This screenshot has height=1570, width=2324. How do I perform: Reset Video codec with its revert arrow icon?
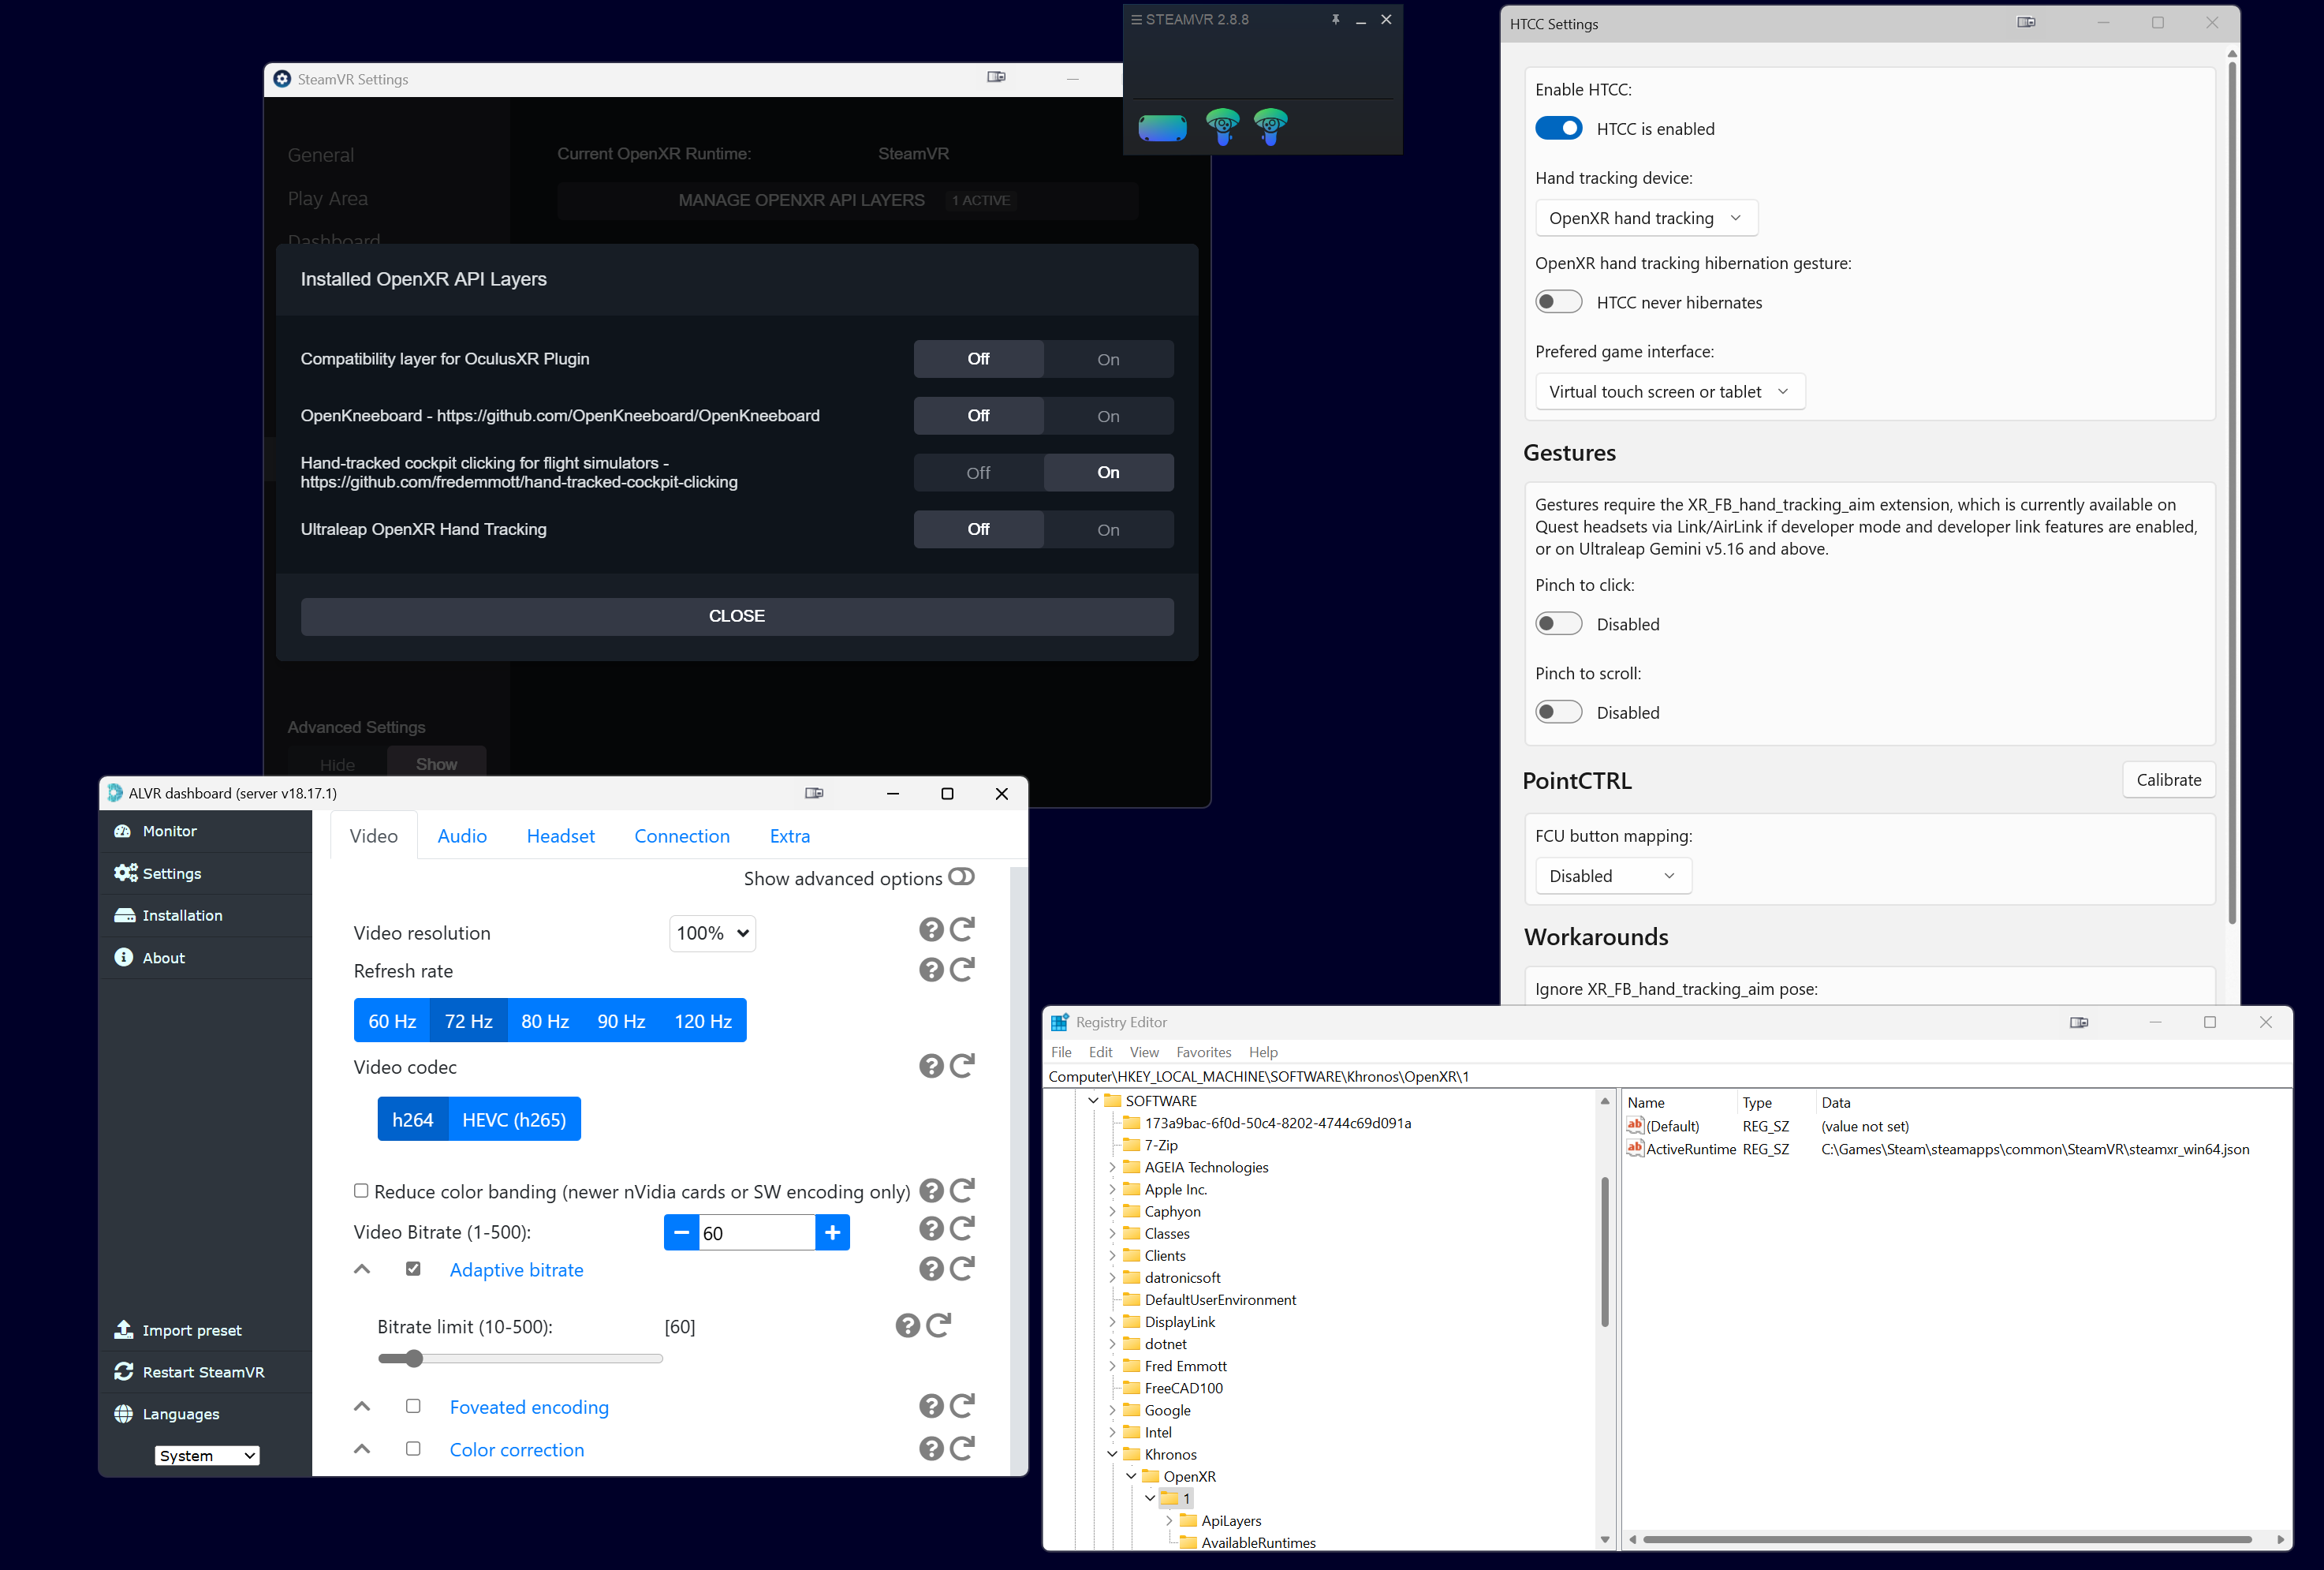coord(962,1066)
